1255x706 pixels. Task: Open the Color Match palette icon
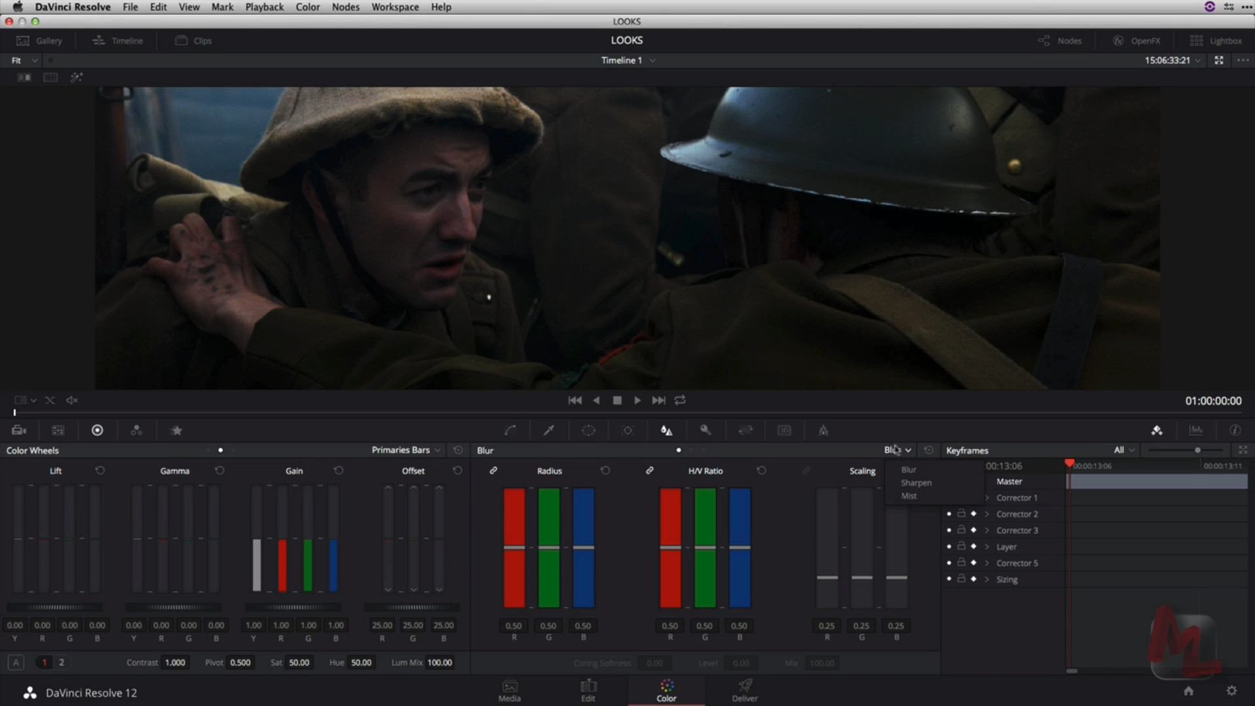tap(58, 430)
